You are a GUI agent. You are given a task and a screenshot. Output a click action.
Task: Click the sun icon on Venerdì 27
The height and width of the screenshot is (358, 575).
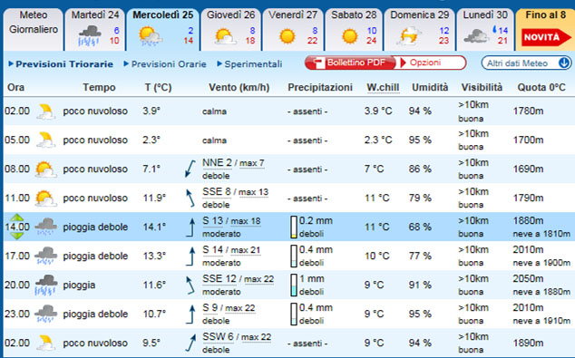(x=287, y=36)
